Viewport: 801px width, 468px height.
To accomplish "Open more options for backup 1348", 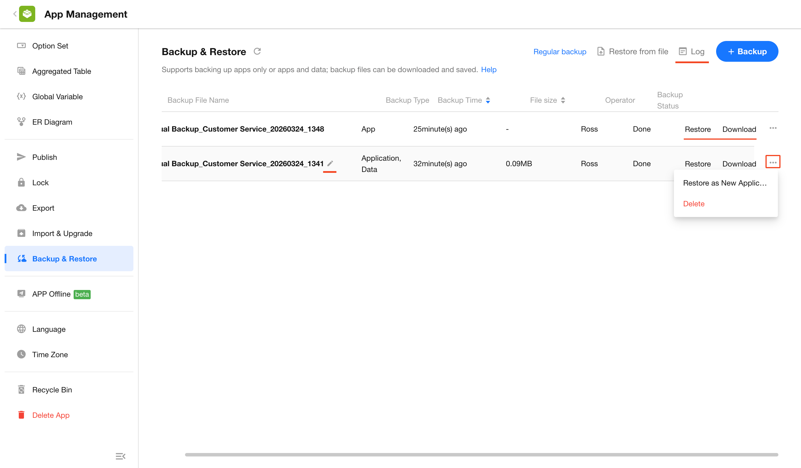I will click(x=773, y=128).
